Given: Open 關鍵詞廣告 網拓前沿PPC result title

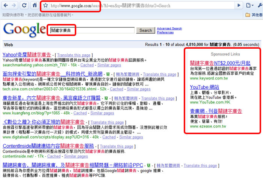Looking at the screenshot, I should click(x=73, y=165).
